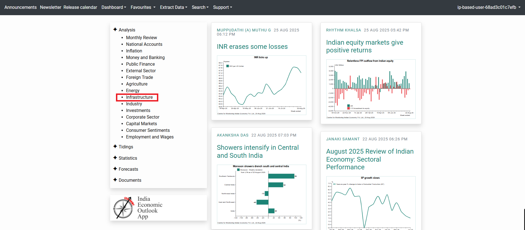Expand the ip-based-user account menu

tap(488, 7)
